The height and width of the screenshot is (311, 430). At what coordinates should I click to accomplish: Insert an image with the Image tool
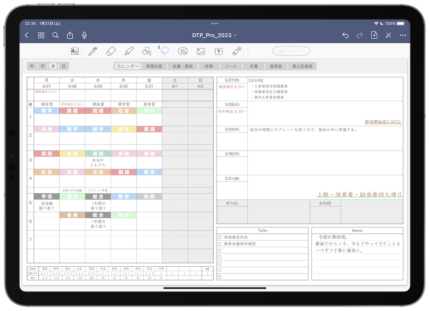pos(201,51)
